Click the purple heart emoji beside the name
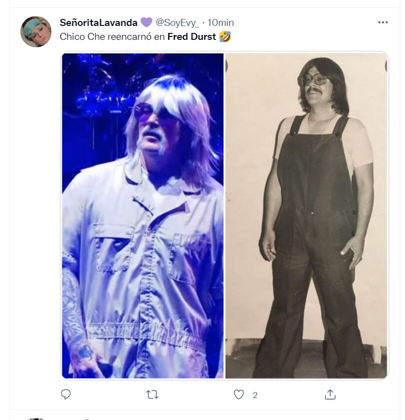Image resolution: width=405 pixels, height=420 pixels. tap(146, 22)
